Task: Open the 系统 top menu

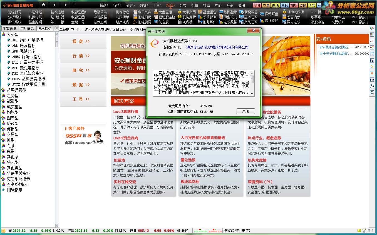Action: 230,5
